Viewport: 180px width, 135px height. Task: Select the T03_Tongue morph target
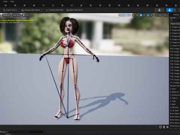point(175,58)
